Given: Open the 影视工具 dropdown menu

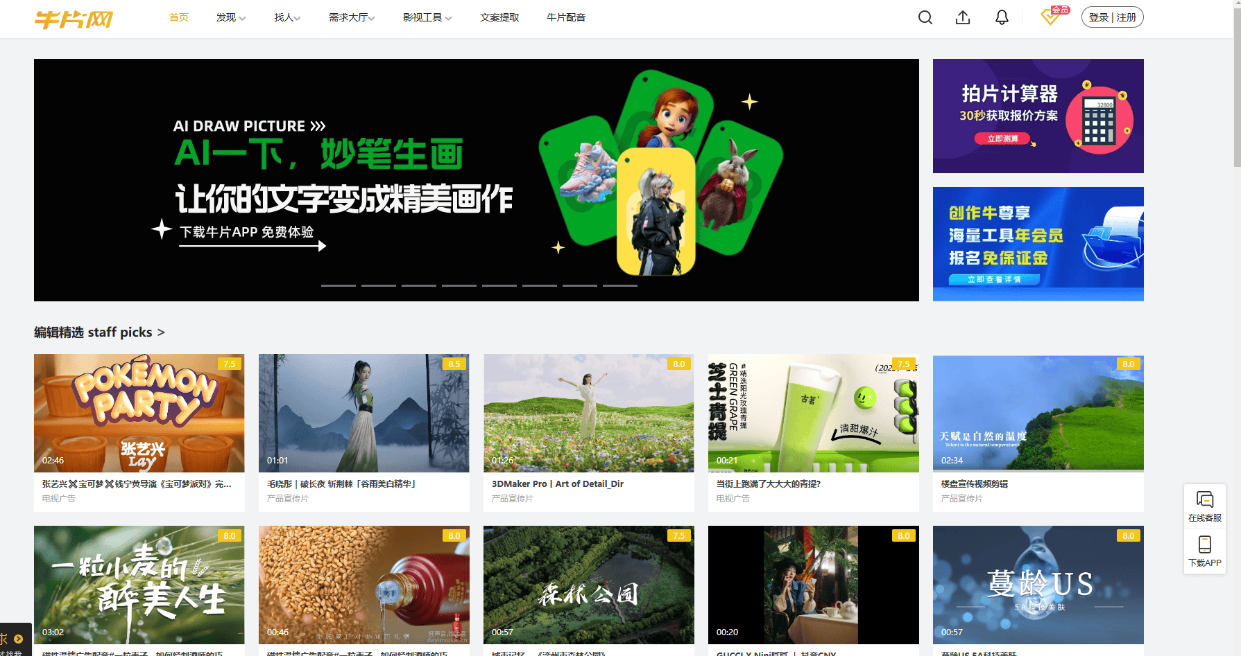Looking at the screenshot, I should coord(427,17).
